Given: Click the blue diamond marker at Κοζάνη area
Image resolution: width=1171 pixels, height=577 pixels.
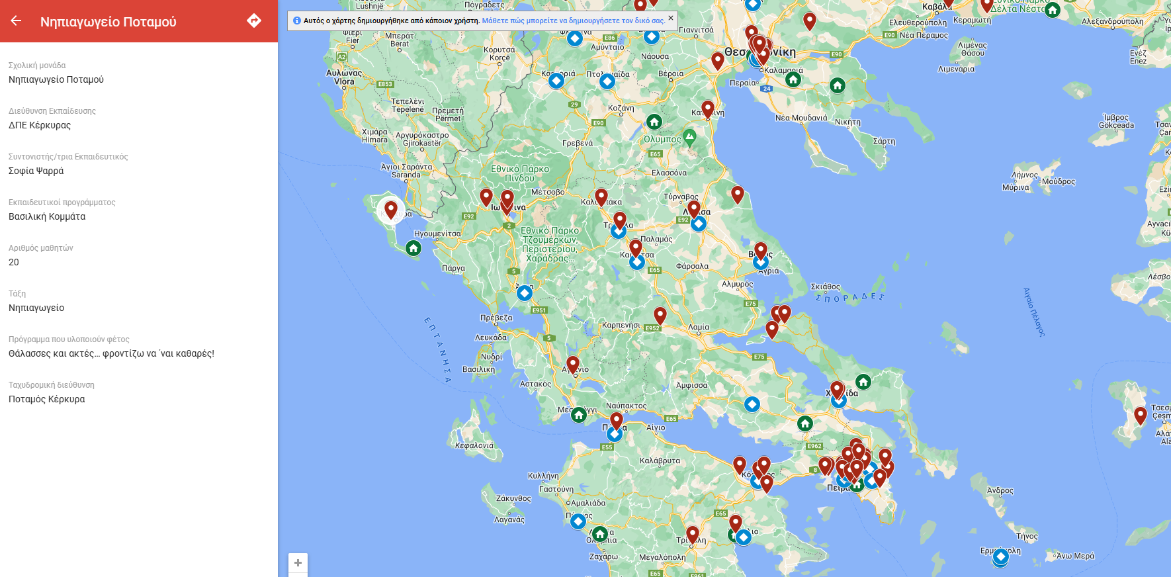Looking at the screenshot, I should pyautogui.click(x=556, y=81).
